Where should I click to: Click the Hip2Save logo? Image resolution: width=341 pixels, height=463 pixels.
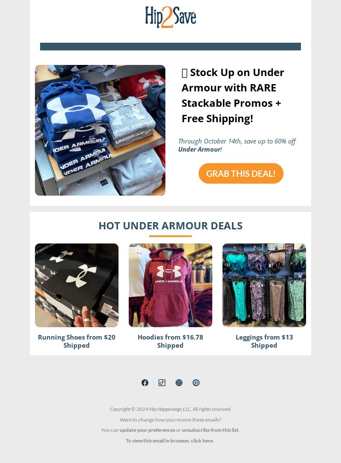170,17
